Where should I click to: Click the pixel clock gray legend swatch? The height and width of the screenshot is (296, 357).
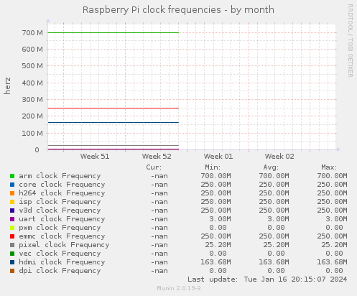click(12, 245)
